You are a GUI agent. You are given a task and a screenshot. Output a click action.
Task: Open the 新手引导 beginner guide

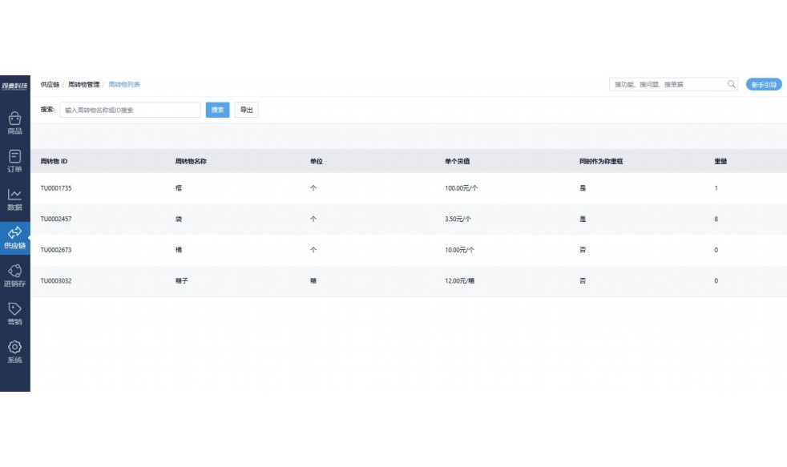click(x=763, y=84)
